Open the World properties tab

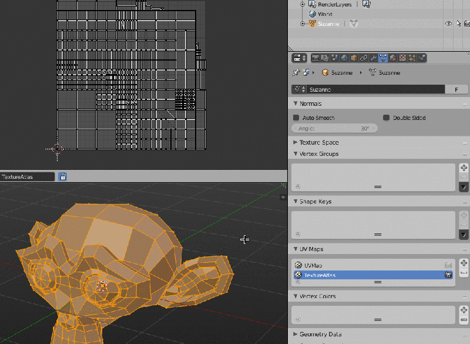coord(345,58)
